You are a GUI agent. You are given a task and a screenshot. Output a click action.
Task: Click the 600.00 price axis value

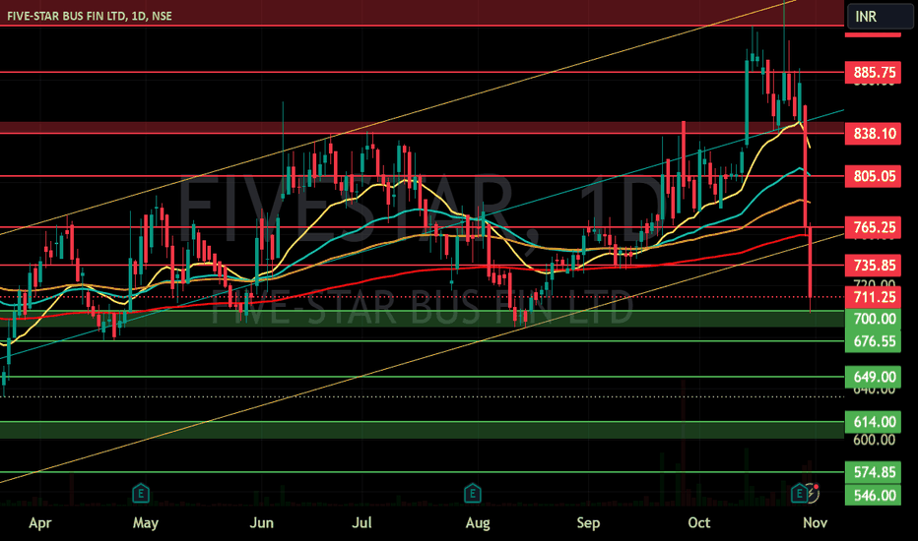coord(874,440)
